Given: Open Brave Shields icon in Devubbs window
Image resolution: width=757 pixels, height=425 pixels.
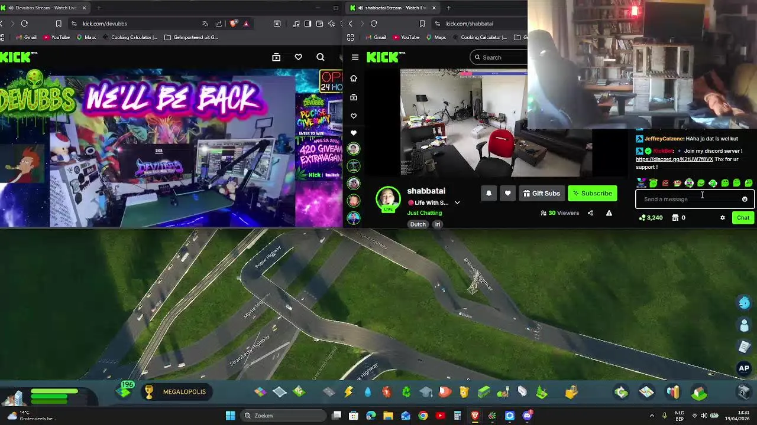Looking at the screenshot, I should [233, 24].
